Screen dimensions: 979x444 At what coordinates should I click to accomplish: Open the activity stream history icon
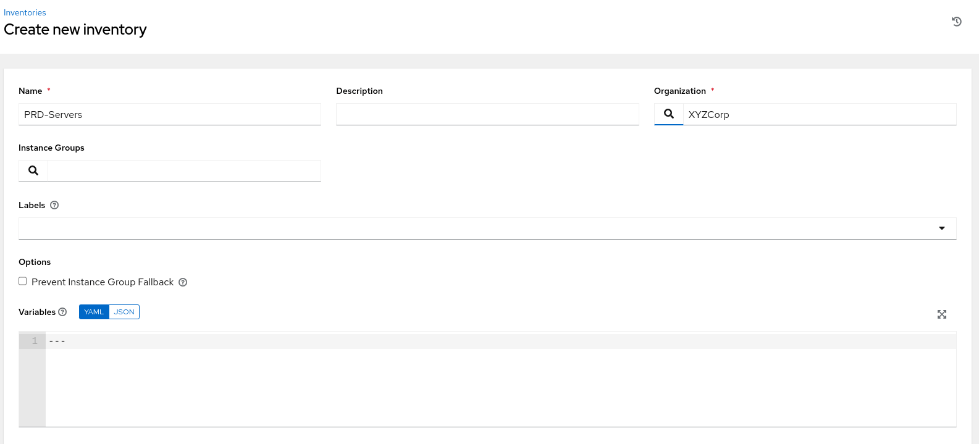tap(956, 22)
